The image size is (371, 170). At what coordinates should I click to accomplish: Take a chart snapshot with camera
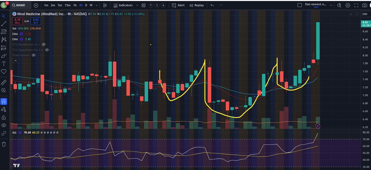pyautogui.click(x=365, y=5)
